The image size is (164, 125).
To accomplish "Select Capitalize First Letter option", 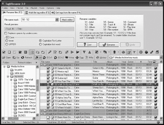I will click(40, 41).
